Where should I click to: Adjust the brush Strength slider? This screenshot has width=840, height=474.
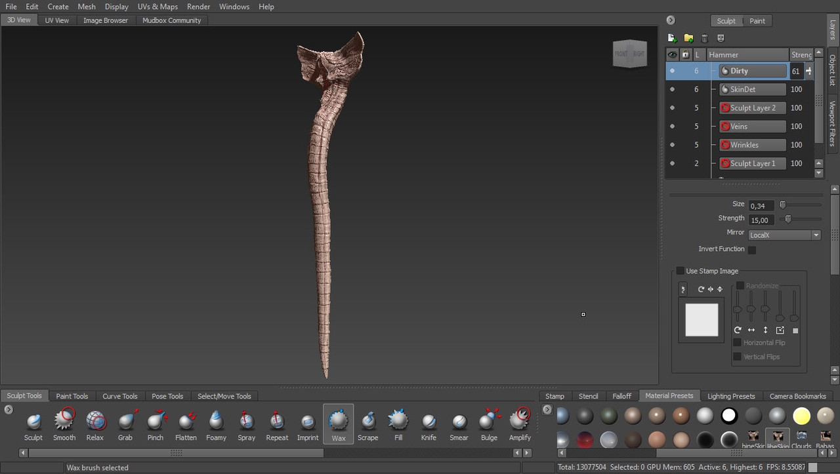click(788, 219)
